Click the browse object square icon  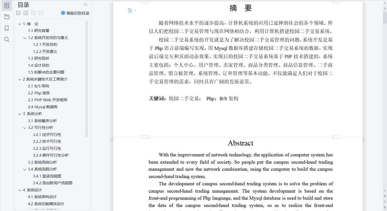(x=385, y=201)
